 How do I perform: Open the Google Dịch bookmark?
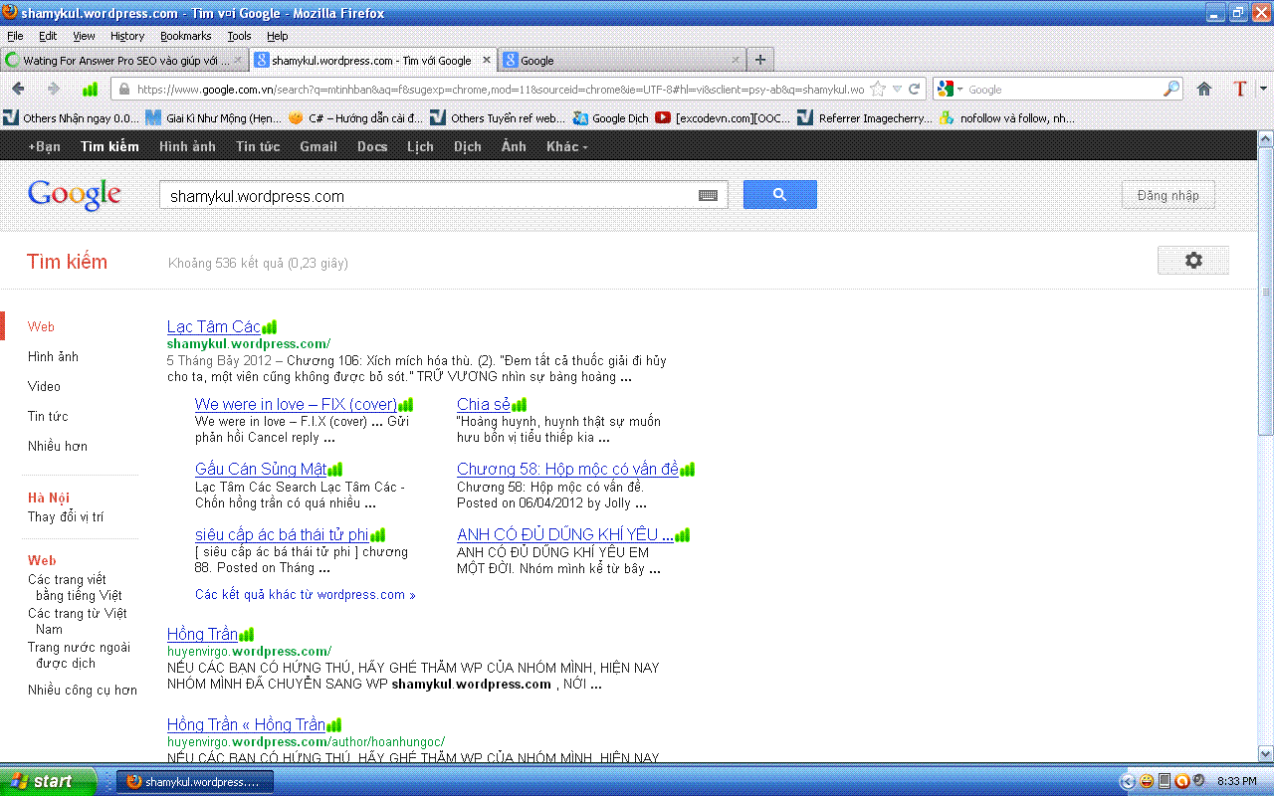pyautogui.click(x=610, y=117)
